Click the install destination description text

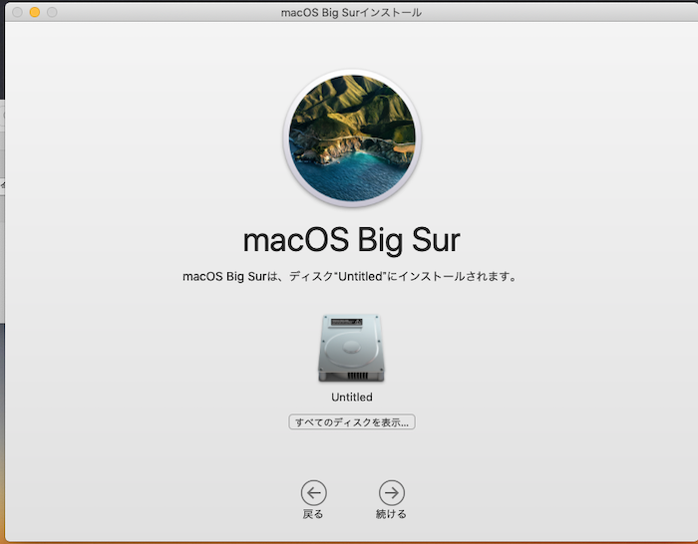point(350,276)
